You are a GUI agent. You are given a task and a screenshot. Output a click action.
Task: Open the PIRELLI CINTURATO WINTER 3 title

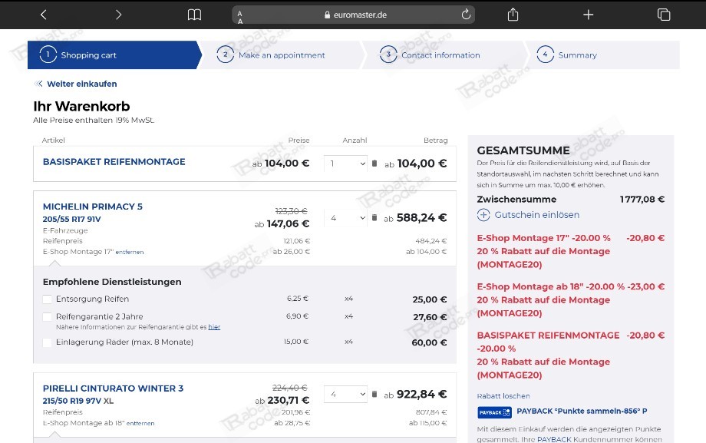[x=113, y=388]
